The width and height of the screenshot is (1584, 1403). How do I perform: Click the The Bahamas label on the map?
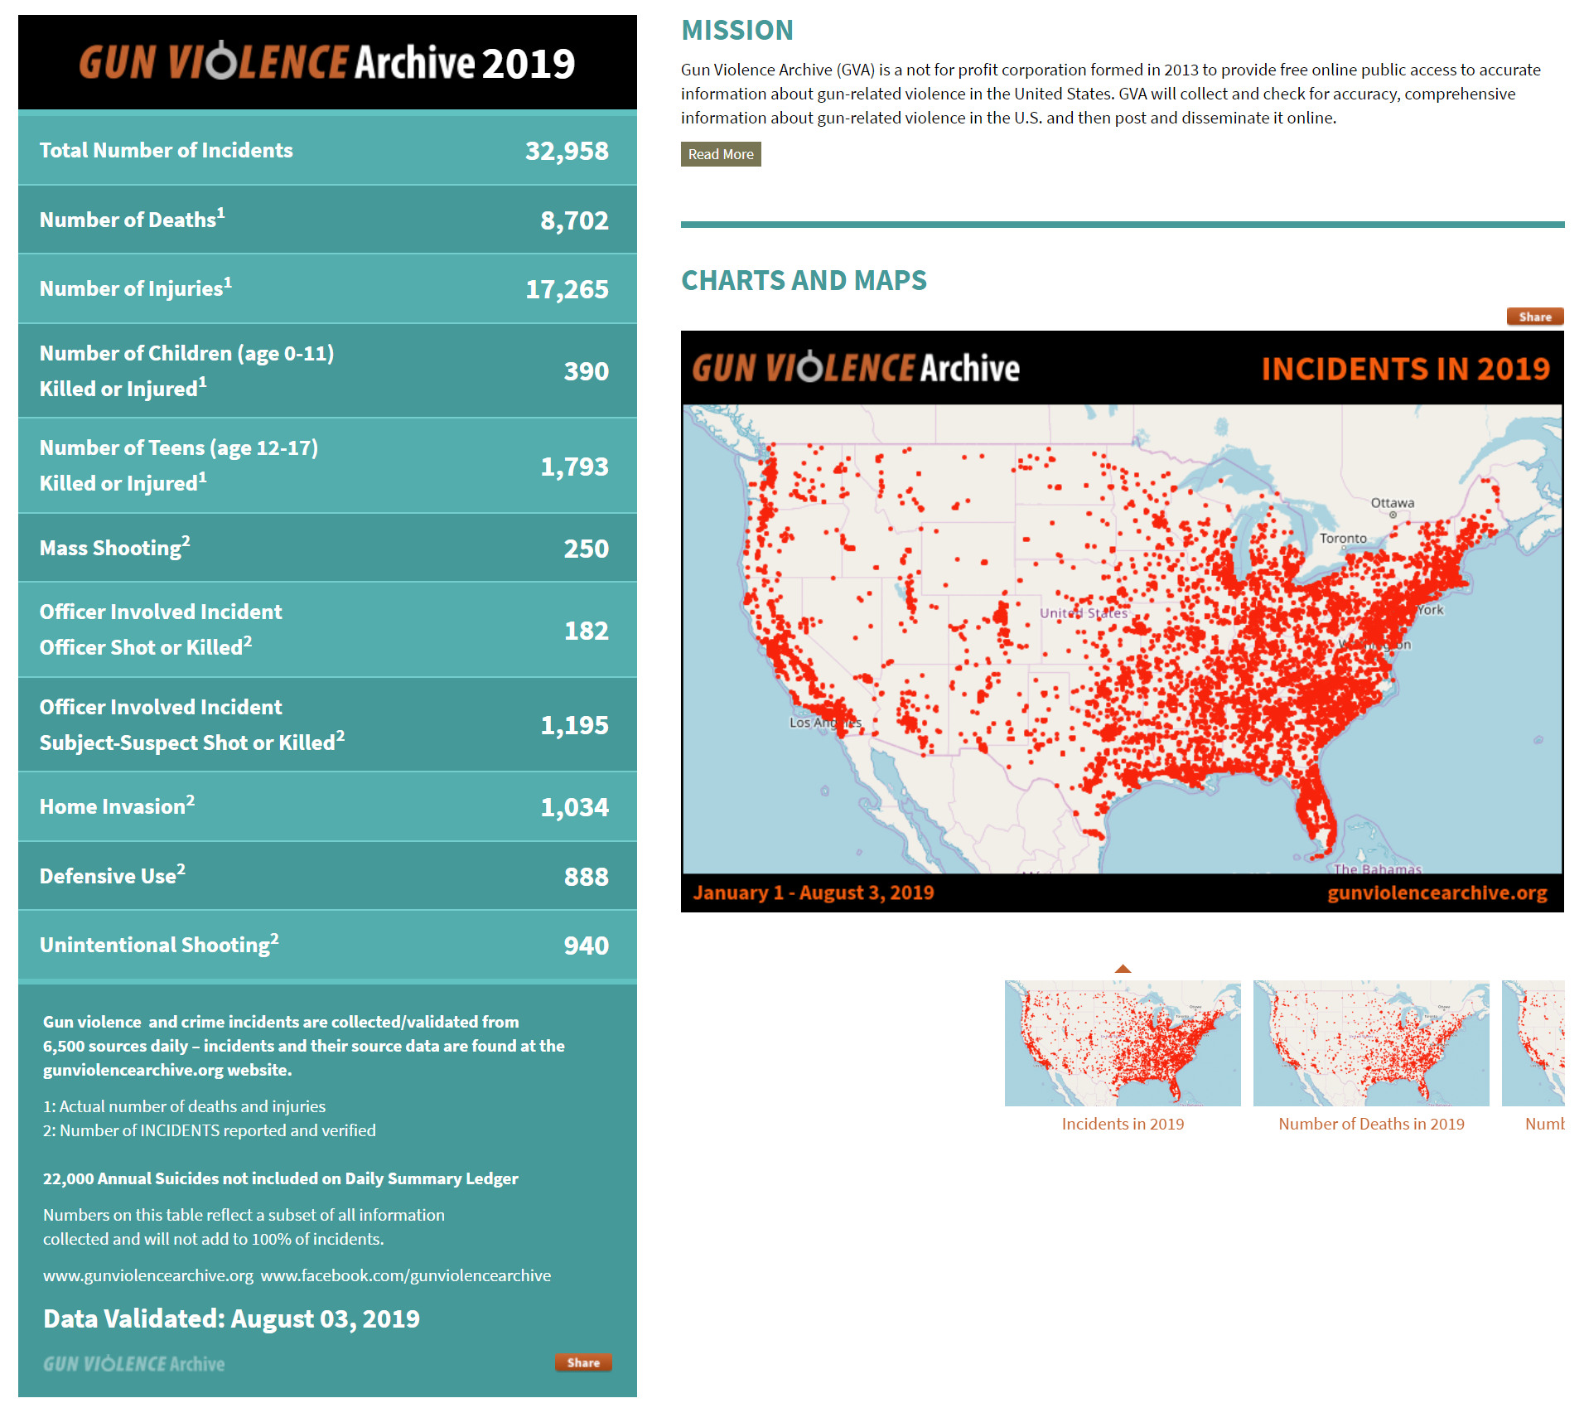(x=1378, y=869)
